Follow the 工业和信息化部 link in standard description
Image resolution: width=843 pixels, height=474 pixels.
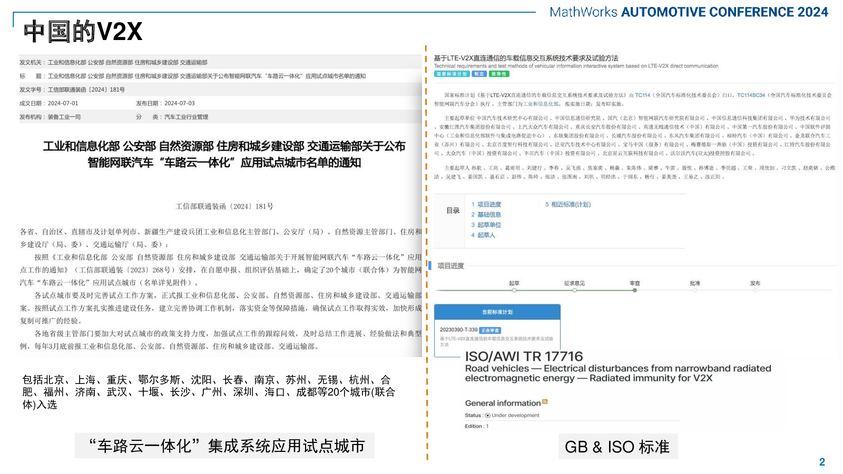point(541,104)
